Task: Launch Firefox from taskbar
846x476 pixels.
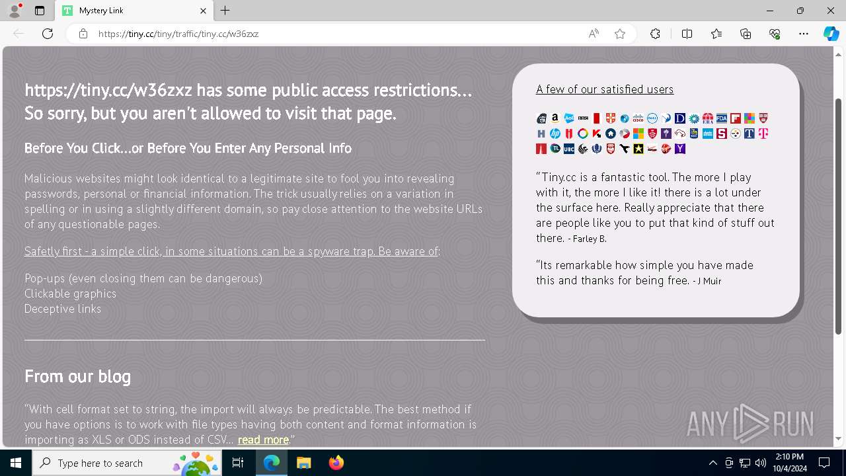Action: (336, 463)
